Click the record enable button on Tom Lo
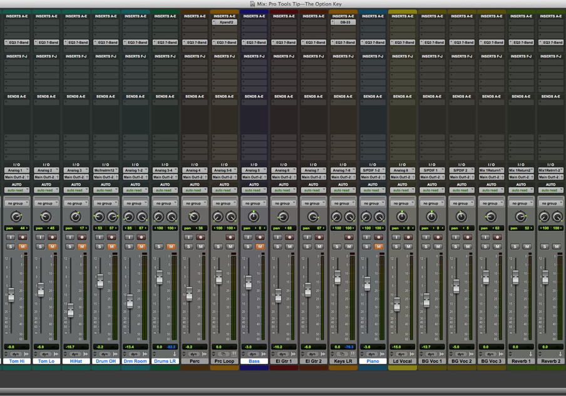Viewport: 566px width, 396px height. [x=52, y=238]
